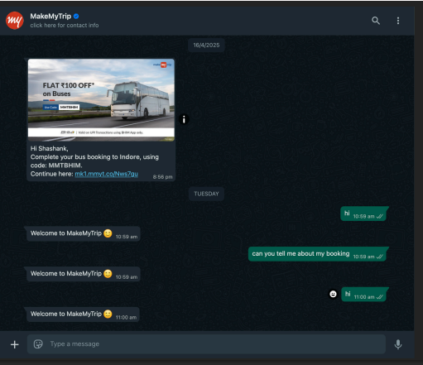Image resolution: width=423 pixels, height=365 pixels.
Task: Click 'Hi Shashank,' greeting text
Action: (x=50, y=148)
